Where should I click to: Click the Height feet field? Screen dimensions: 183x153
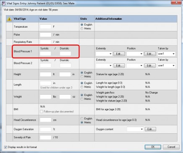(46, 74)
